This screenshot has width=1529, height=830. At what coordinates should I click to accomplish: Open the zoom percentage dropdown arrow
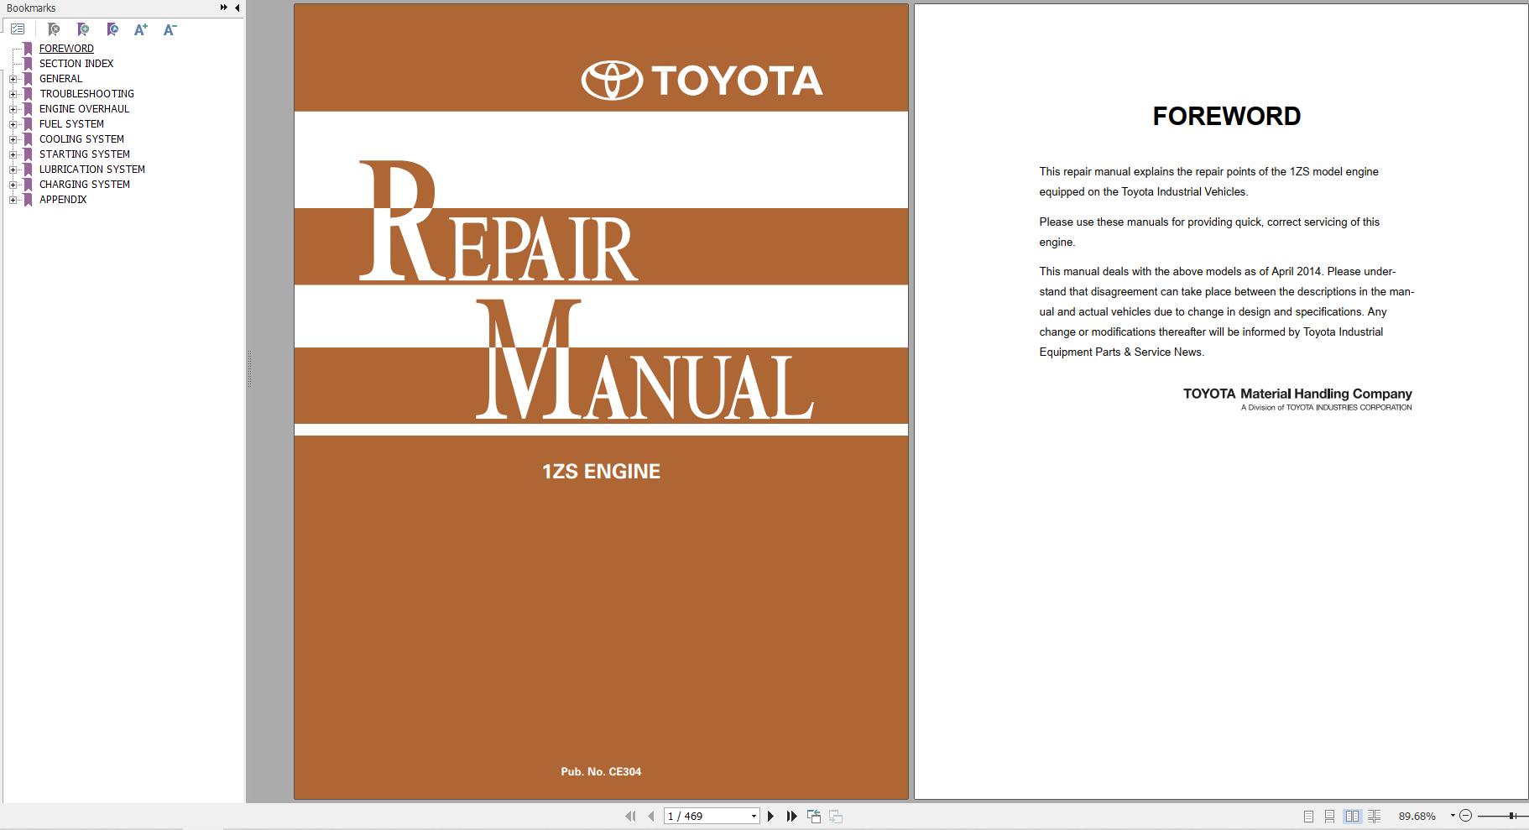point(1453,816)
